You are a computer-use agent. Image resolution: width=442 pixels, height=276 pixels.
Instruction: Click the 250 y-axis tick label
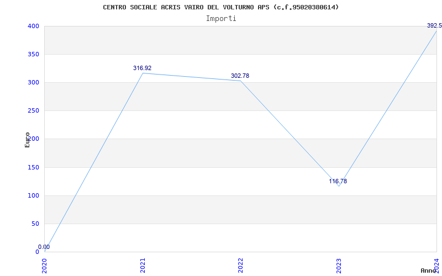click(33, 111)
